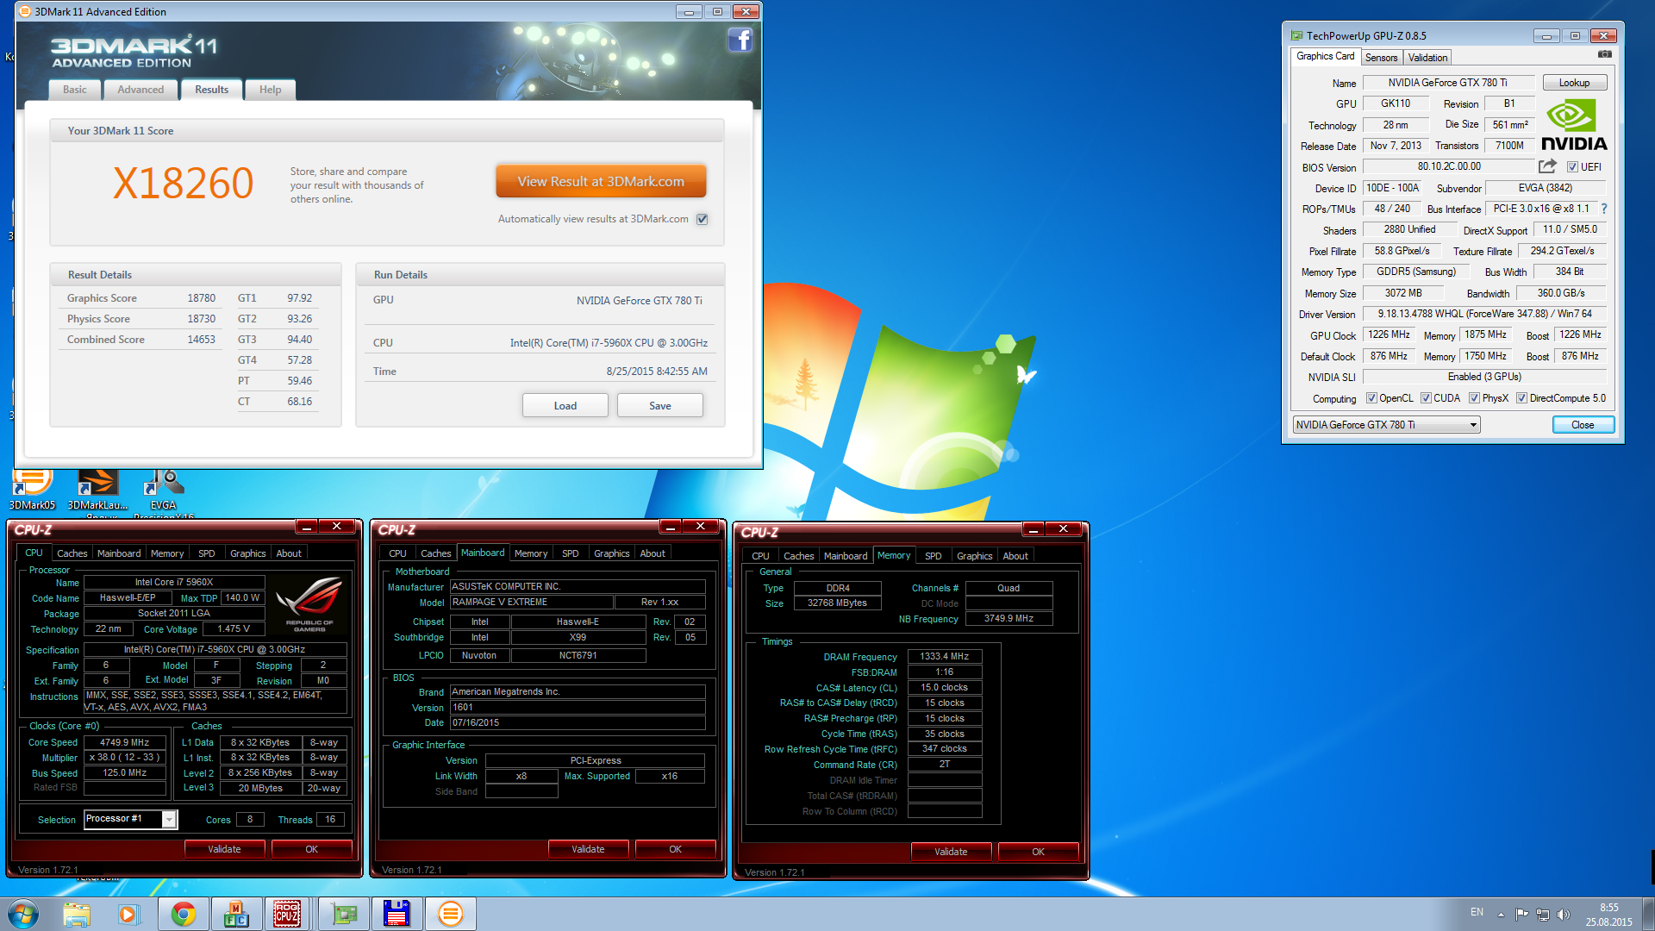Toggle UEFI checkbox in GPU-Z

pos(1572,167)
